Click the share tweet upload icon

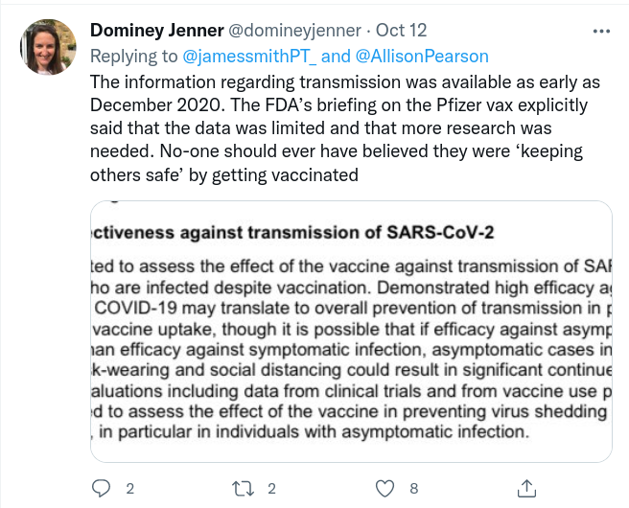tap(526, 488)
